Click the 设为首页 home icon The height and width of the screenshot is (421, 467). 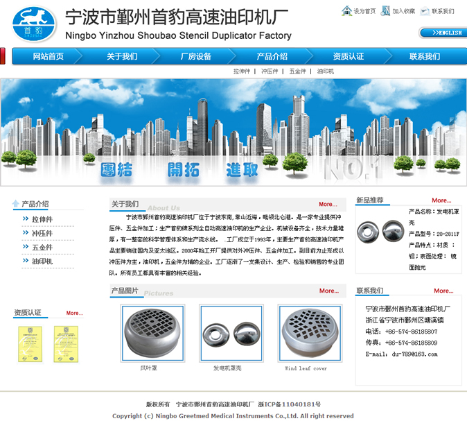(347, 11)
